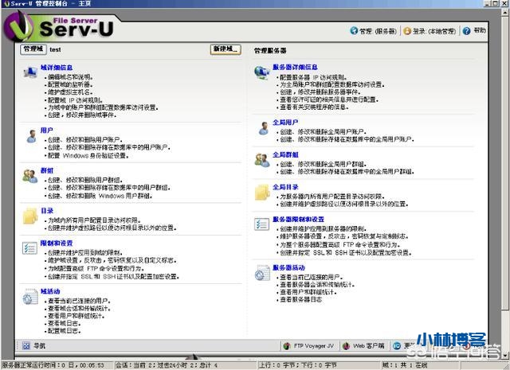510x370 pixels.
Task: Click the 服务器限制和设置 checklist icon
Action: point(262,224)
